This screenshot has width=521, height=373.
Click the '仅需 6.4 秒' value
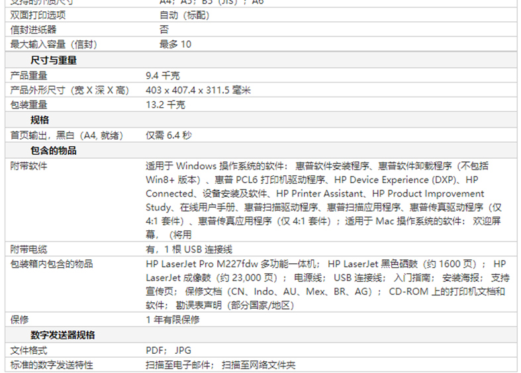pyautogui.click(x=169, y=136)
